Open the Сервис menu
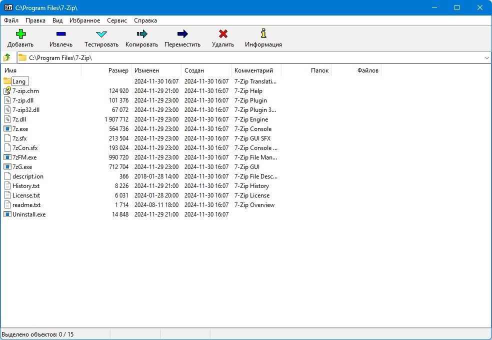492x340 pixels. pyautogui.click(x=117, y=20)
